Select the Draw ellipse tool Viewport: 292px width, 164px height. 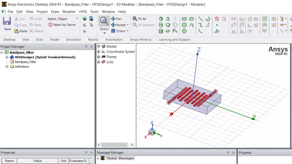(x=191, y=19)
